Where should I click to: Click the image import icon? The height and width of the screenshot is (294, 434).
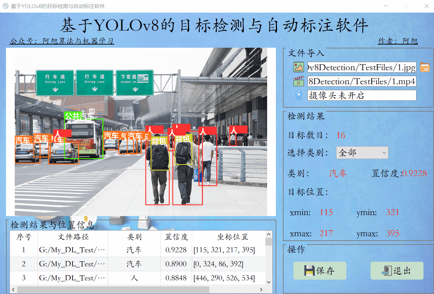pos(298,67)
